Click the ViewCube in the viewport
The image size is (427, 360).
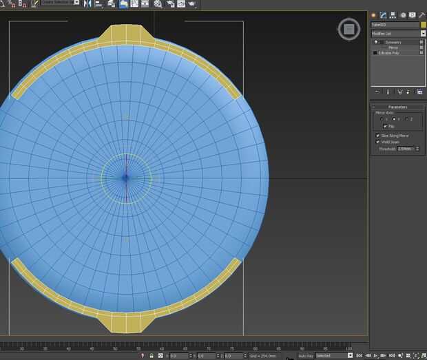(348, 29)
